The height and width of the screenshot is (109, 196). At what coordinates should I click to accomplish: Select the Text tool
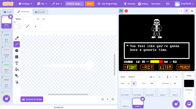pyautogui.click(x=17, y=63)
